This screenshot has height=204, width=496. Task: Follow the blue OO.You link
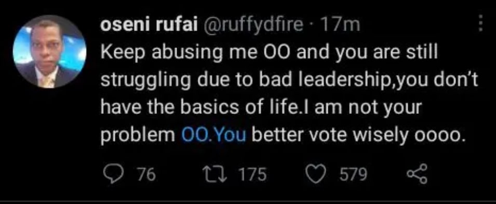pyautogui.click(x=213, y=135)
